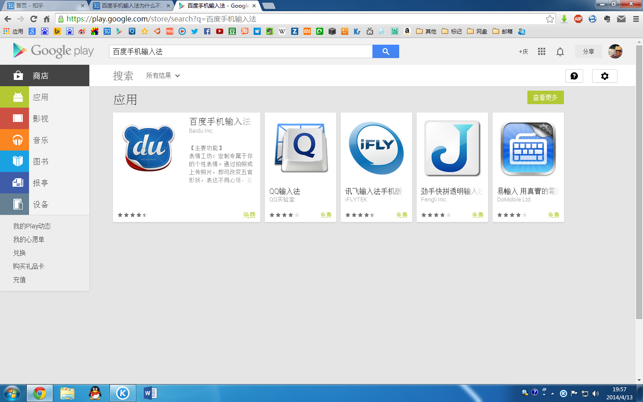
Task: Click the browser back arrow
Action: (x=8, y=19)
